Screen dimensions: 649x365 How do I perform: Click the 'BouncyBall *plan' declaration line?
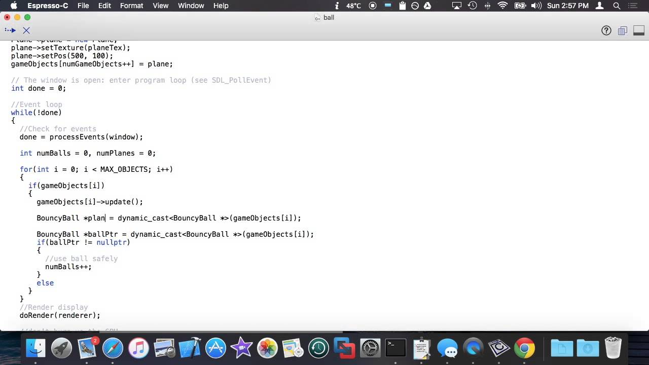point(169,218)
